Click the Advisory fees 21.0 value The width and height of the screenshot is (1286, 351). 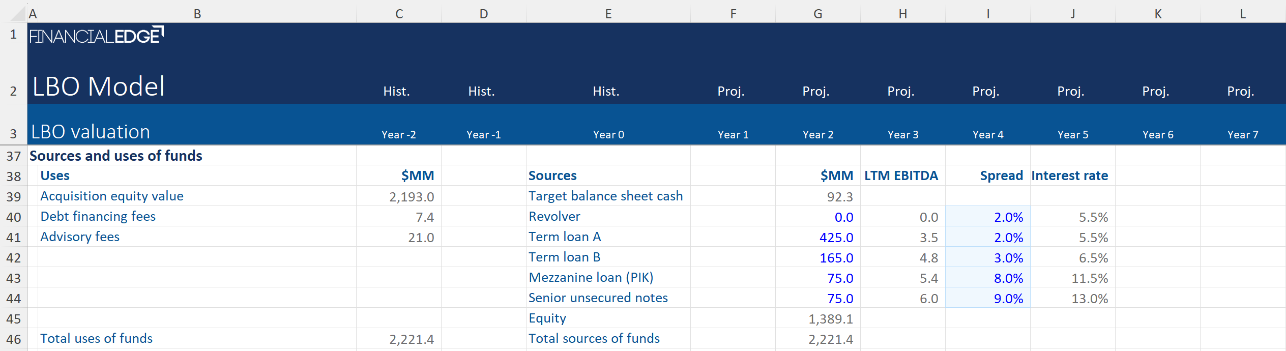[399, 238]
